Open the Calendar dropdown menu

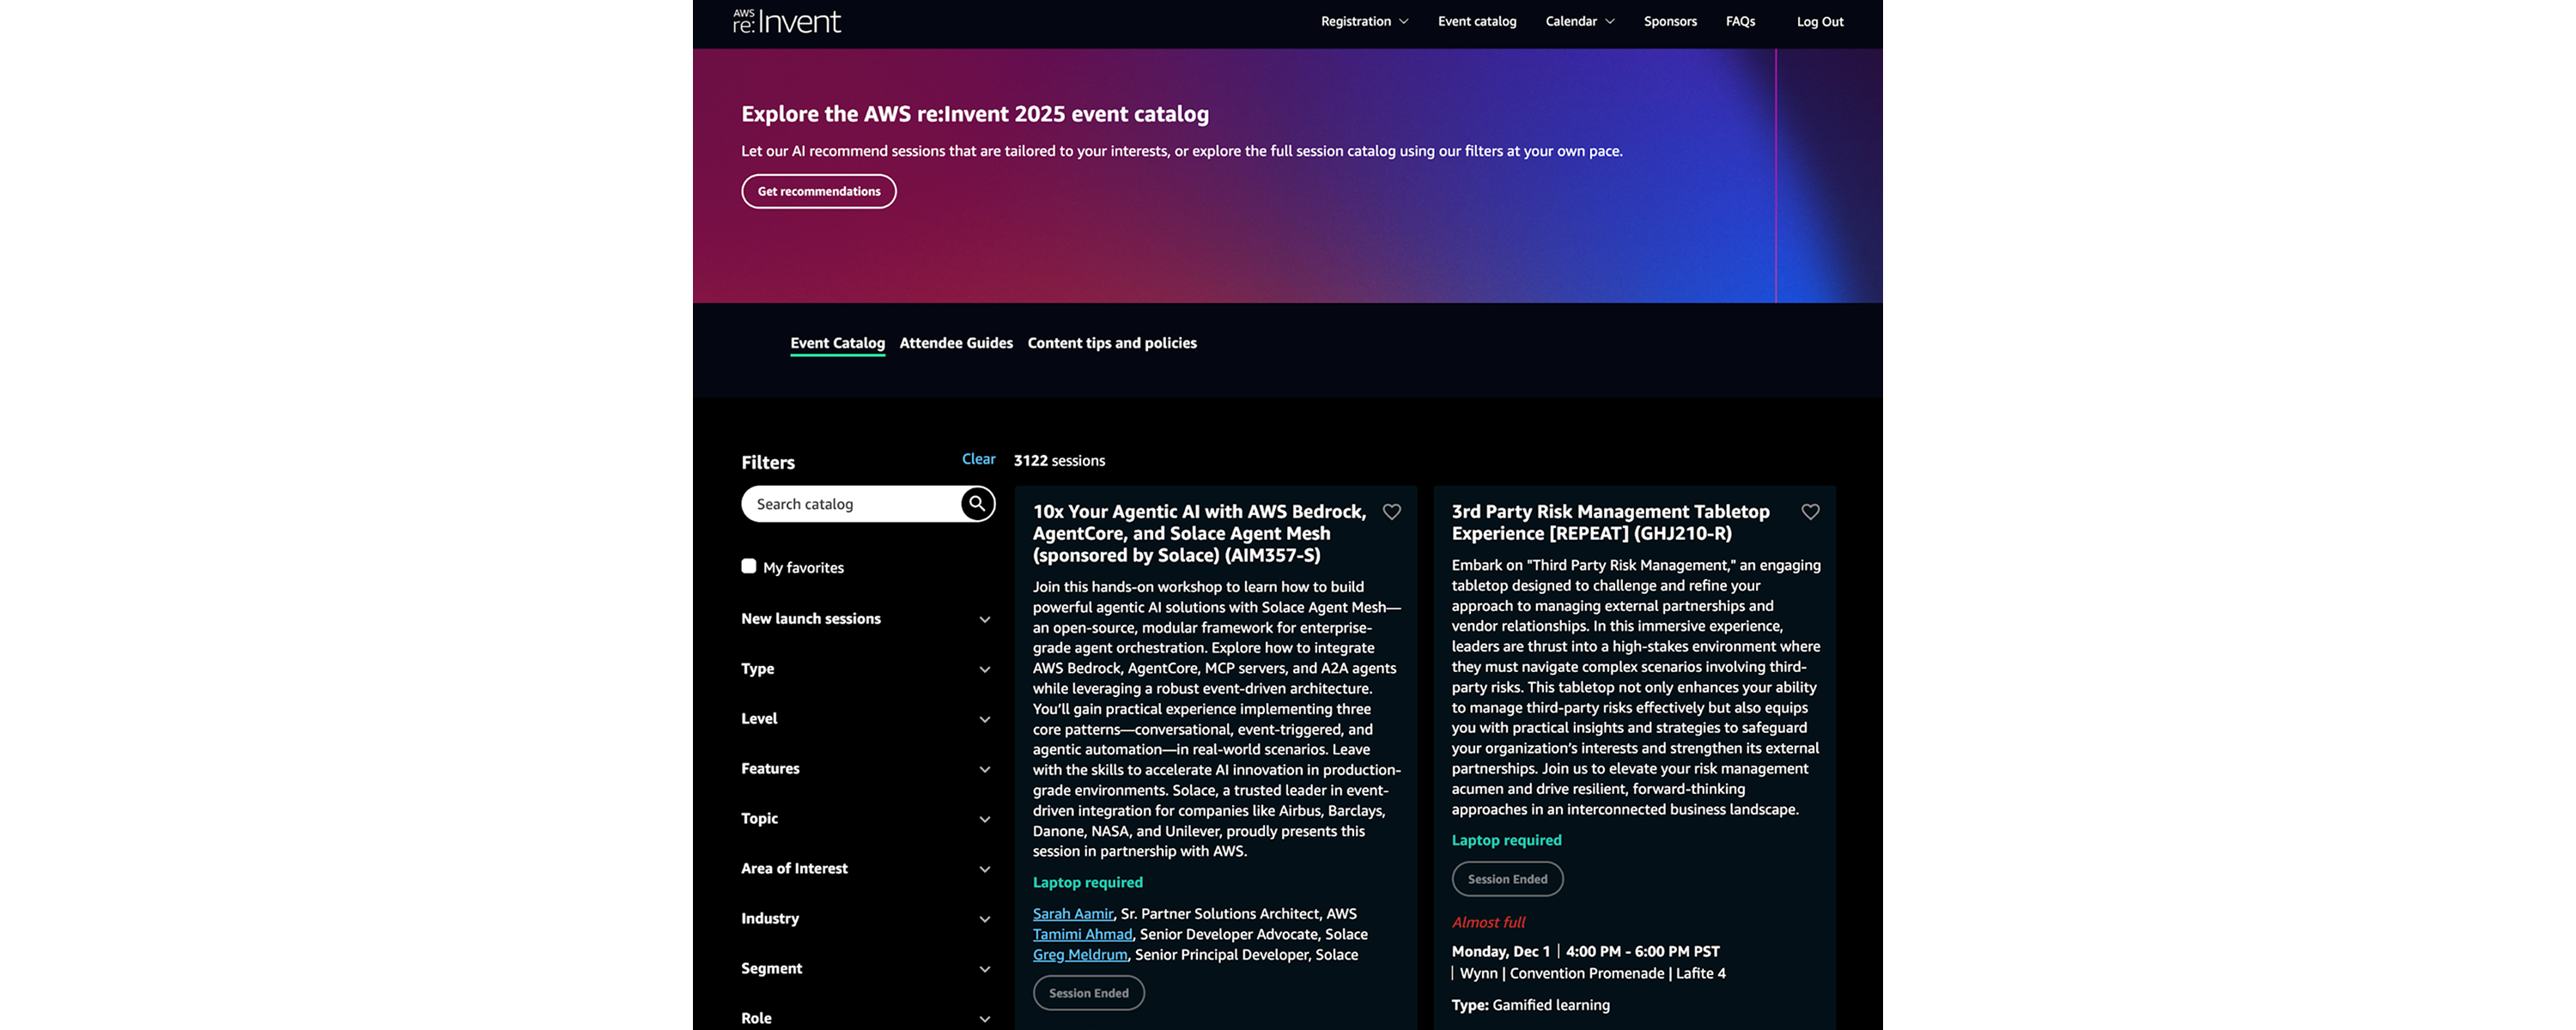[x=1580, y=21]
